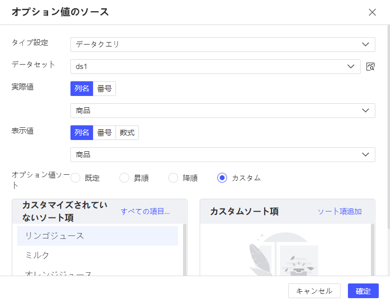Viewport: 390px width, 305px height.
Task: Click the ソート項追加 link
Action: [x=340, y=211]
